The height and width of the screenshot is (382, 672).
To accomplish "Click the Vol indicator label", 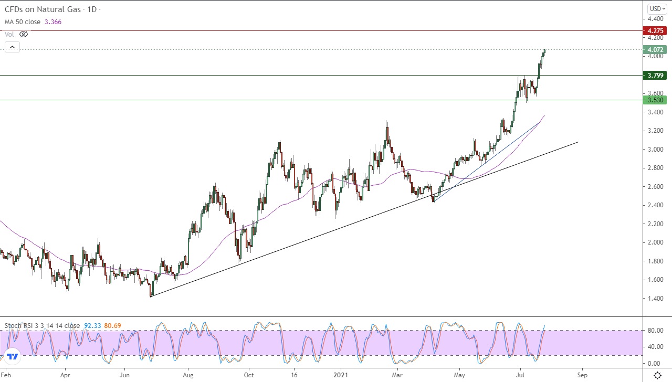I will [9, 34].
